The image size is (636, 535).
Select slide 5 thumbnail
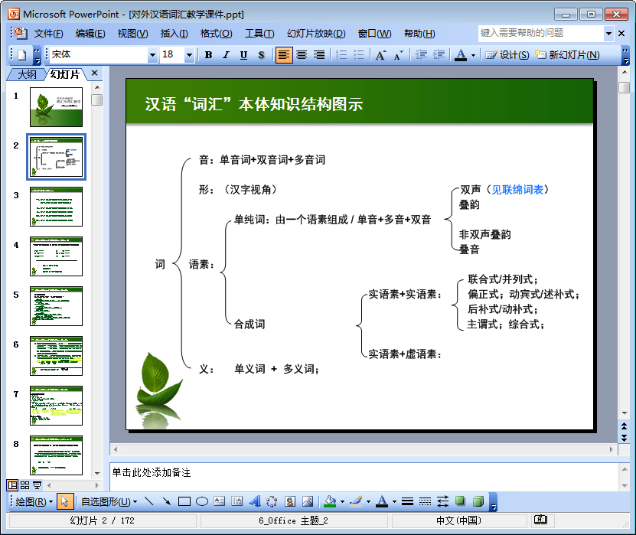click(56, 306)
